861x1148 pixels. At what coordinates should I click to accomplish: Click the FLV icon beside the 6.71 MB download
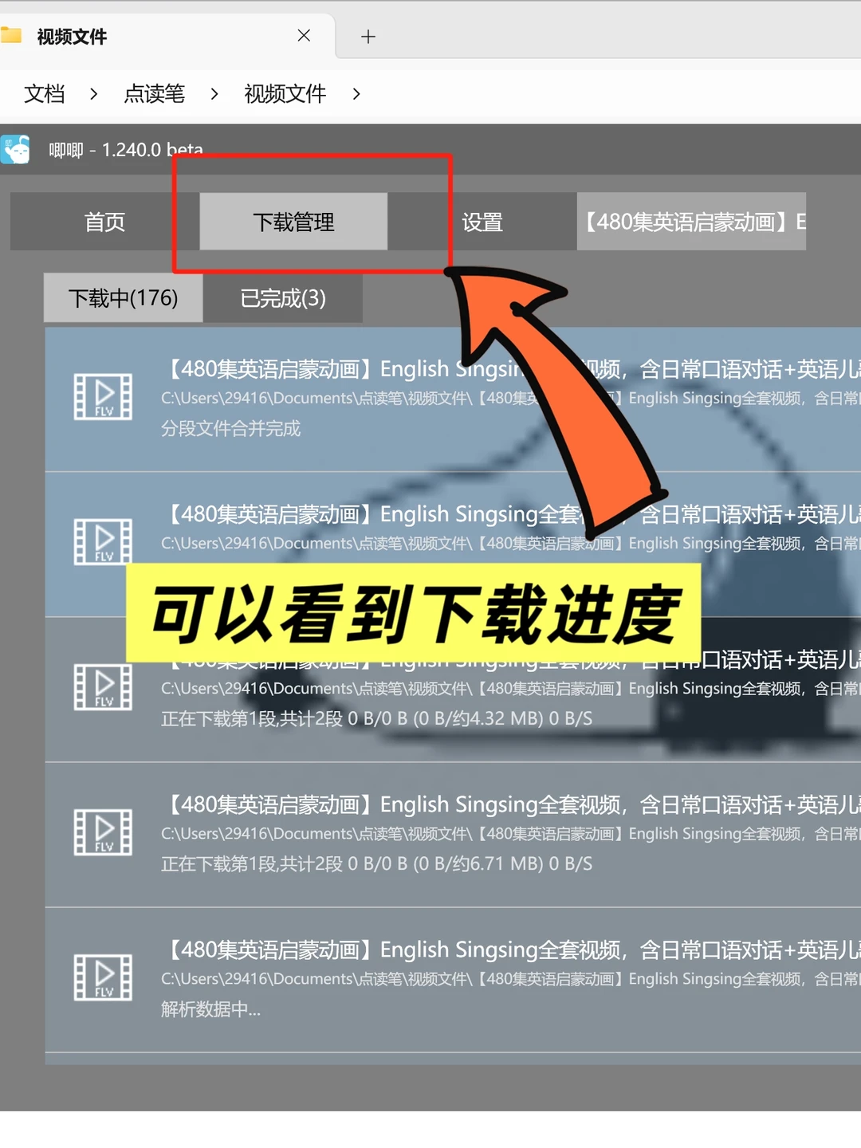(x=102, y=832)
